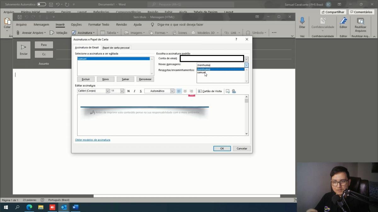
Task: Align signature text right
Action: click(x=191, y=91)
